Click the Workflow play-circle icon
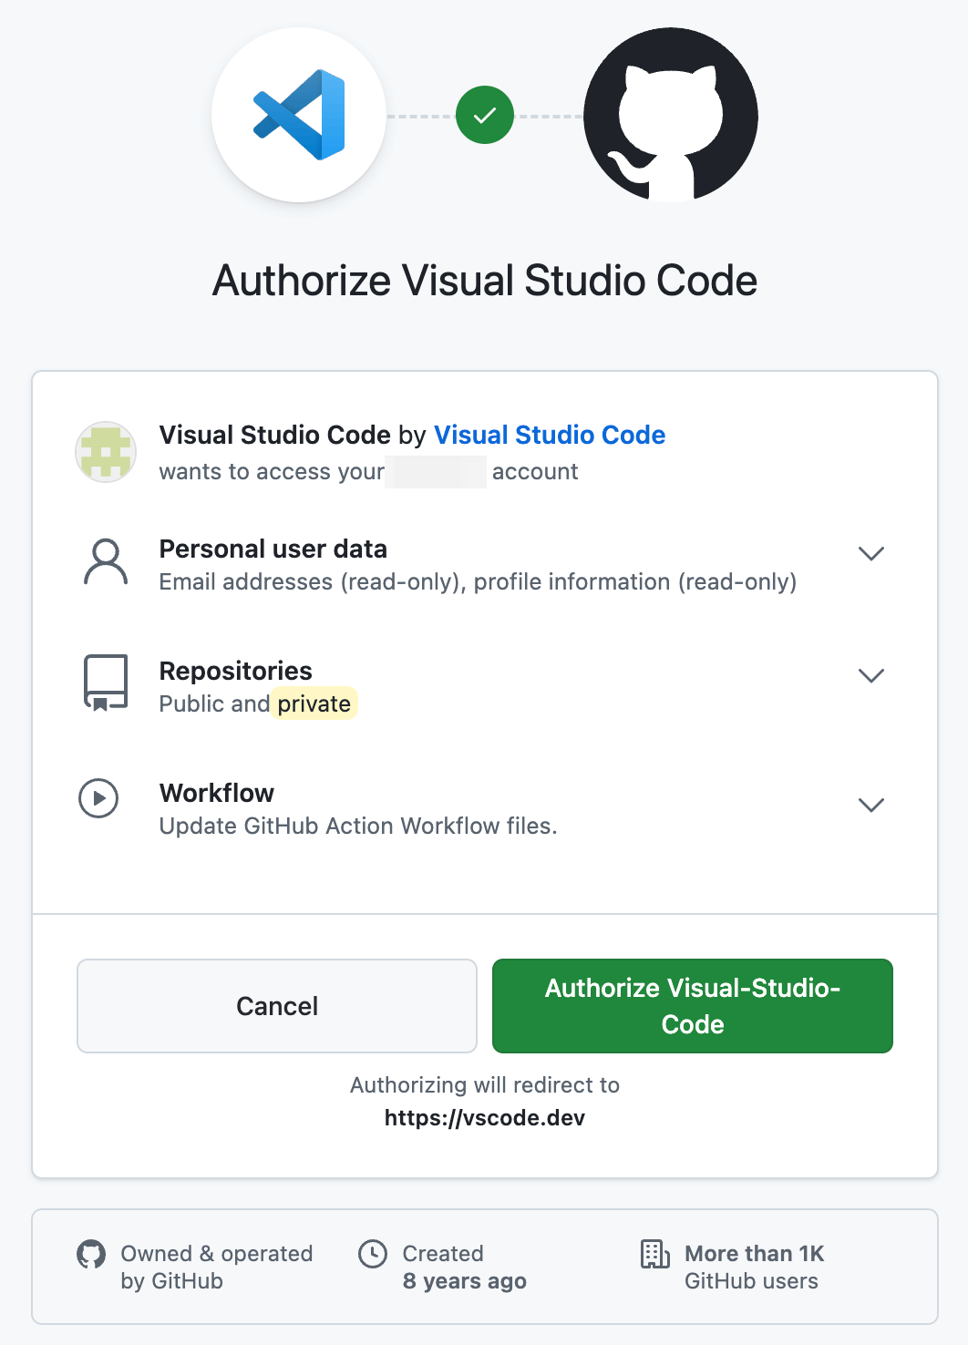This screenshot has height=1345, width=968. [x=98, y=799]
